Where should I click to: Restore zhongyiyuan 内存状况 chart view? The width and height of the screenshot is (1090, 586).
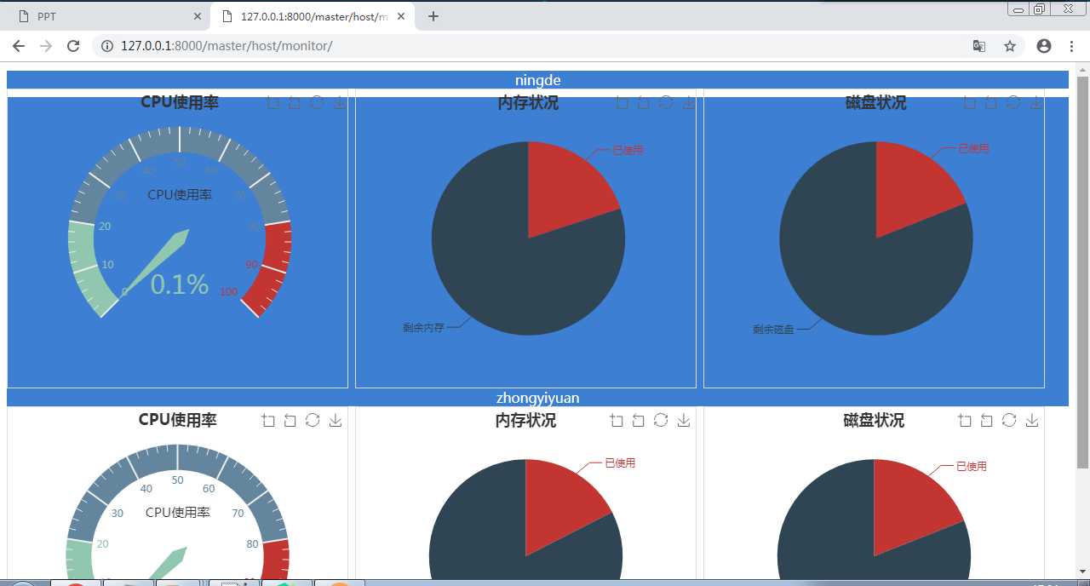pos(661,420)
